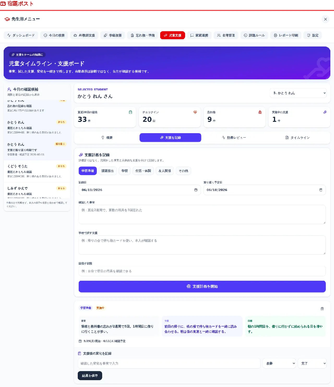Image resolution: width=334 pixels, height=387 pixels.
Task: Close the 先生用メニュー panel
Action: point(325,19)
